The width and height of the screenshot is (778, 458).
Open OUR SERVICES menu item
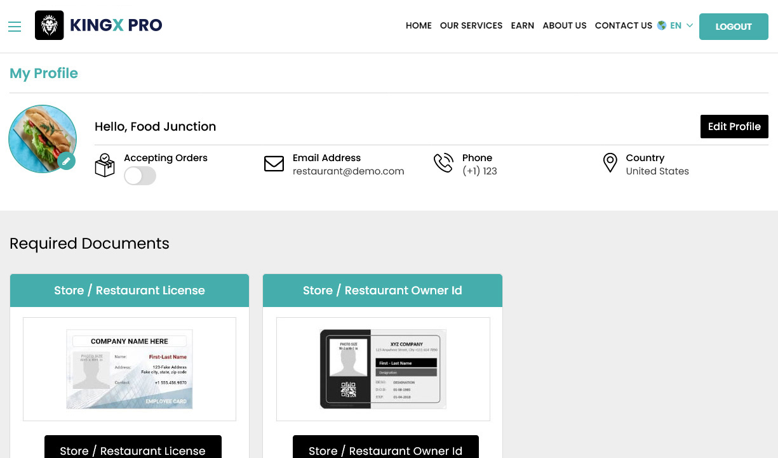pos(471,25)
